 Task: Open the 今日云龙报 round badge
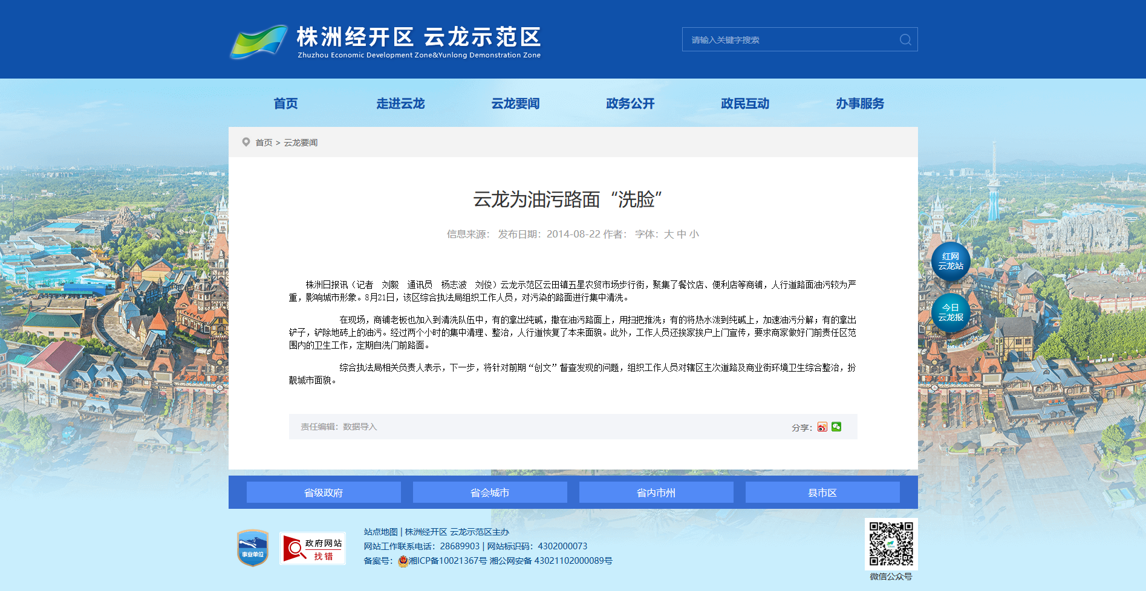[951, 313]
